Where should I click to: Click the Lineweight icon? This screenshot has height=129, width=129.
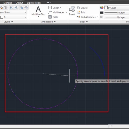[102, 12]
